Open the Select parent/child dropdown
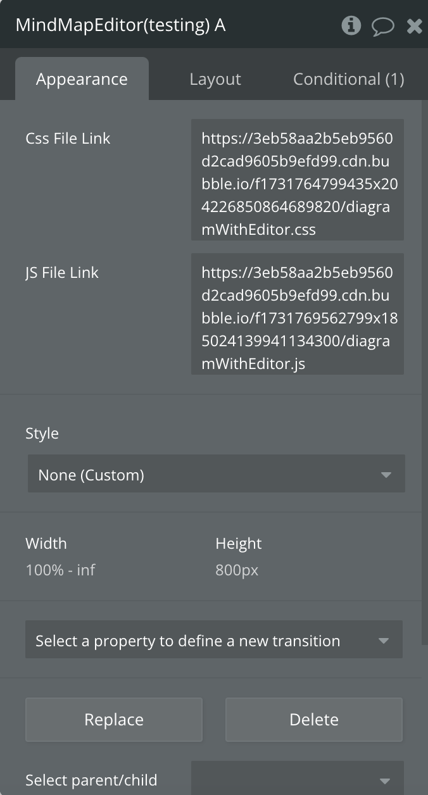The height and width of the screenshot is (795, 428). 298,779
